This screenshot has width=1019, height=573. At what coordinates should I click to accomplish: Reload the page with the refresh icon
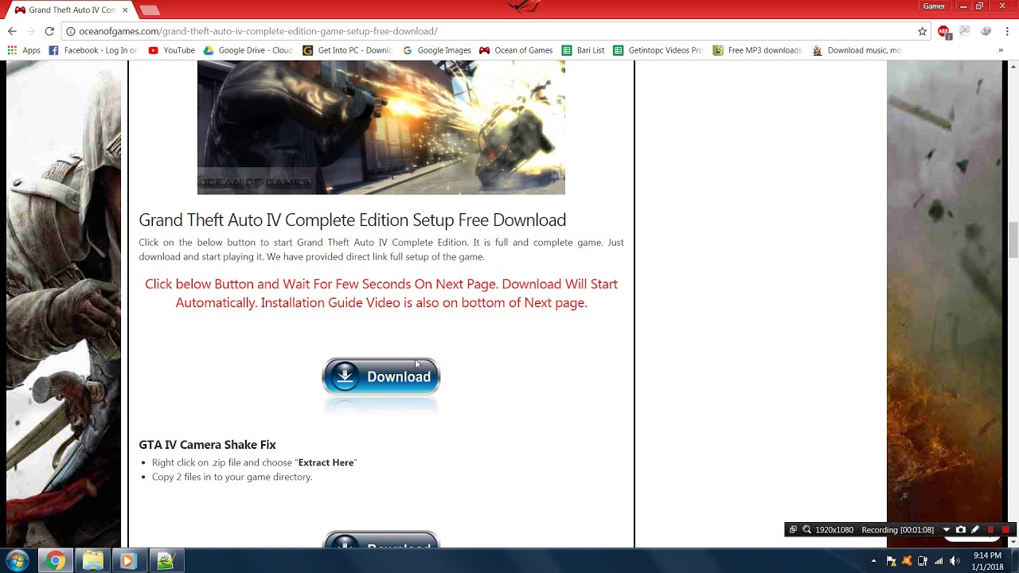click(49, 31)
